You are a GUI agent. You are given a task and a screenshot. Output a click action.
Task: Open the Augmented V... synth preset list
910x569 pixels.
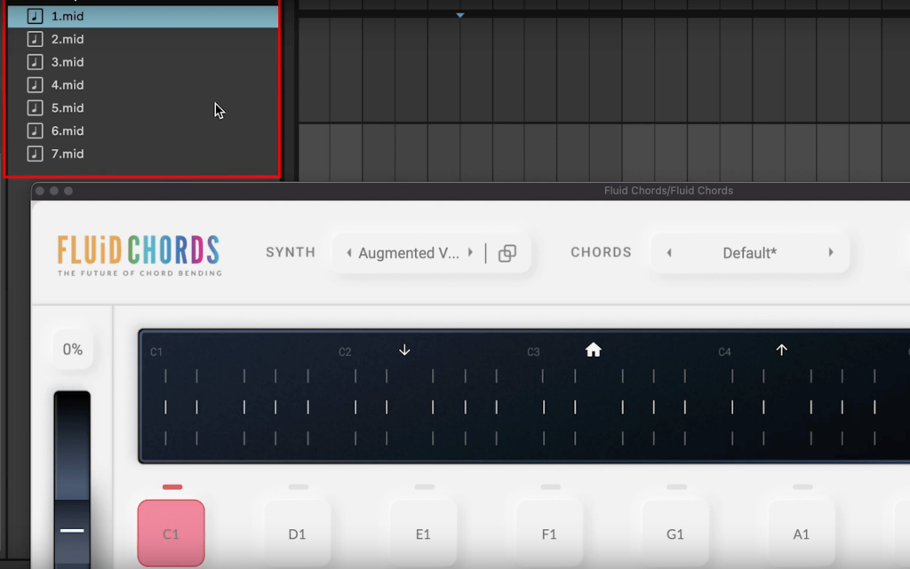point(409,253)
